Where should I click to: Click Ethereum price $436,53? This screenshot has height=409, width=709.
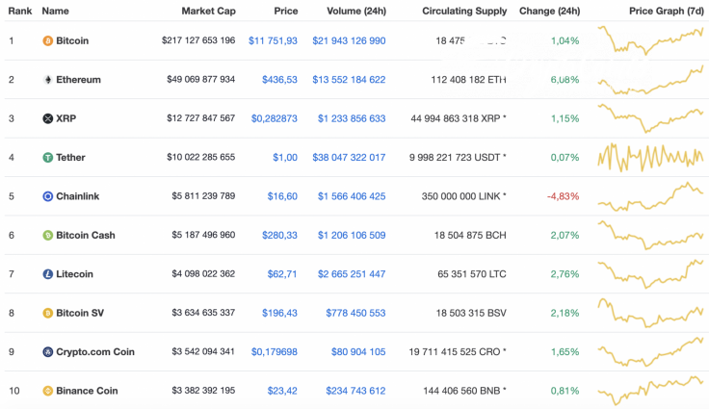[280, 80]
